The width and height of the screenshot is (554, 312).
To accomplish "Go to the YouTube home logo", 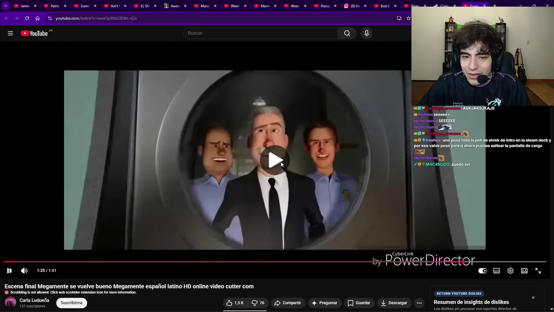I will point(35,33).
